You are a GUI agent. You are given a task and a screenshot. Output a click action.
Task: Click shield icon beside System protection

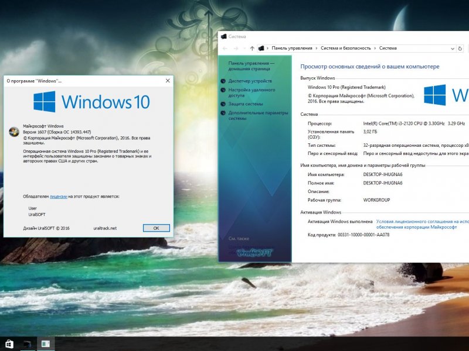(x=223, y=104)
